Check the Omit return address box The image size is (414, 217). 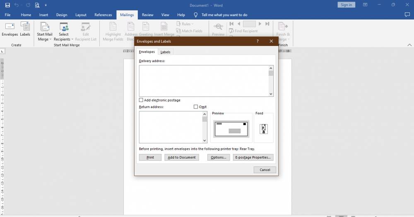pyautogui.click(x=196, y=107)
